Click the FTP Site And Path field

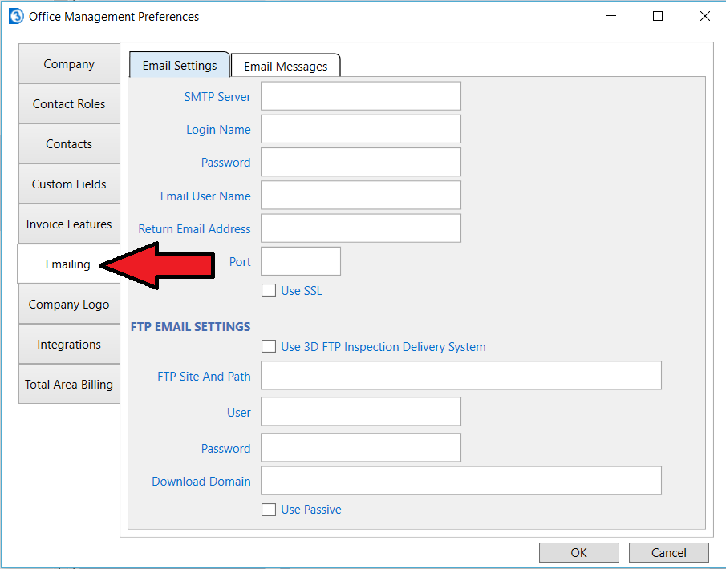(461, 376)
